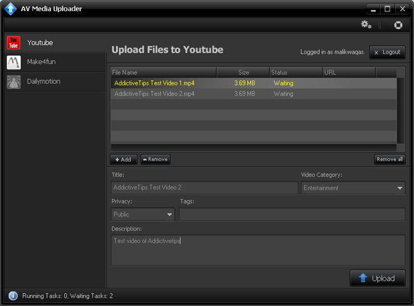414x306 pixels.
Task: Minimize the AV Media Uploader window
Action: click(x=373, y=9)
